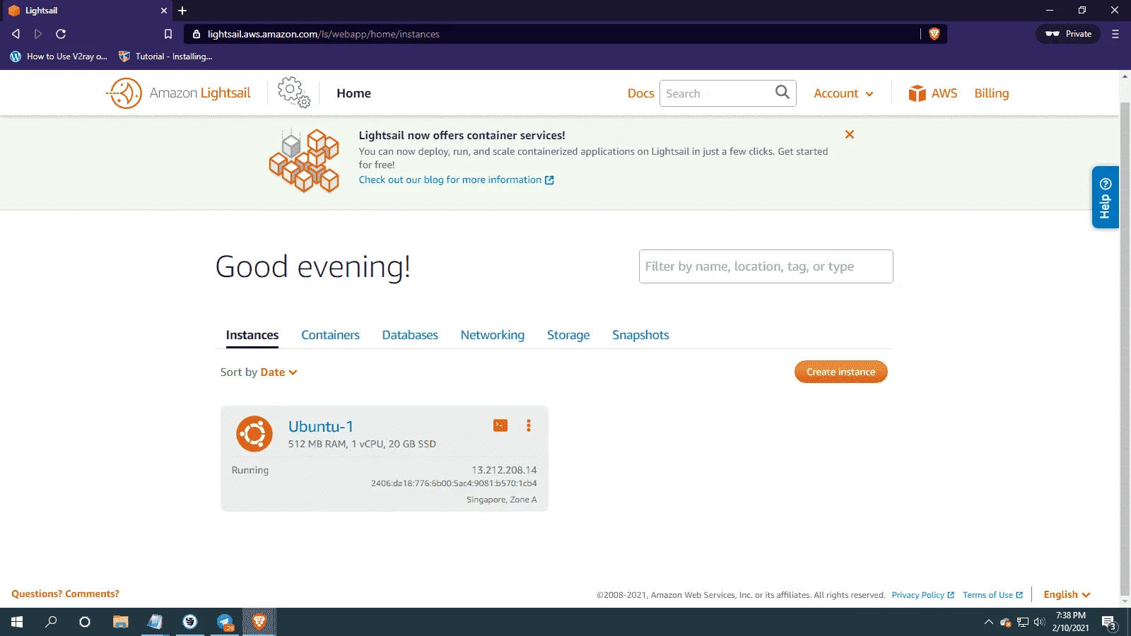Dismiss the container services banner
This screenshot has width=1131, height=636.
tap(850, 134)
